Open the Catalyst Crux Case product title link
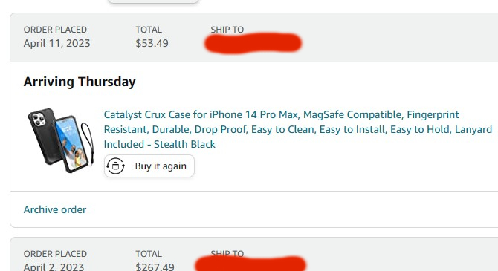The height and width of the screenshot is (271, 498). (297, 129)
